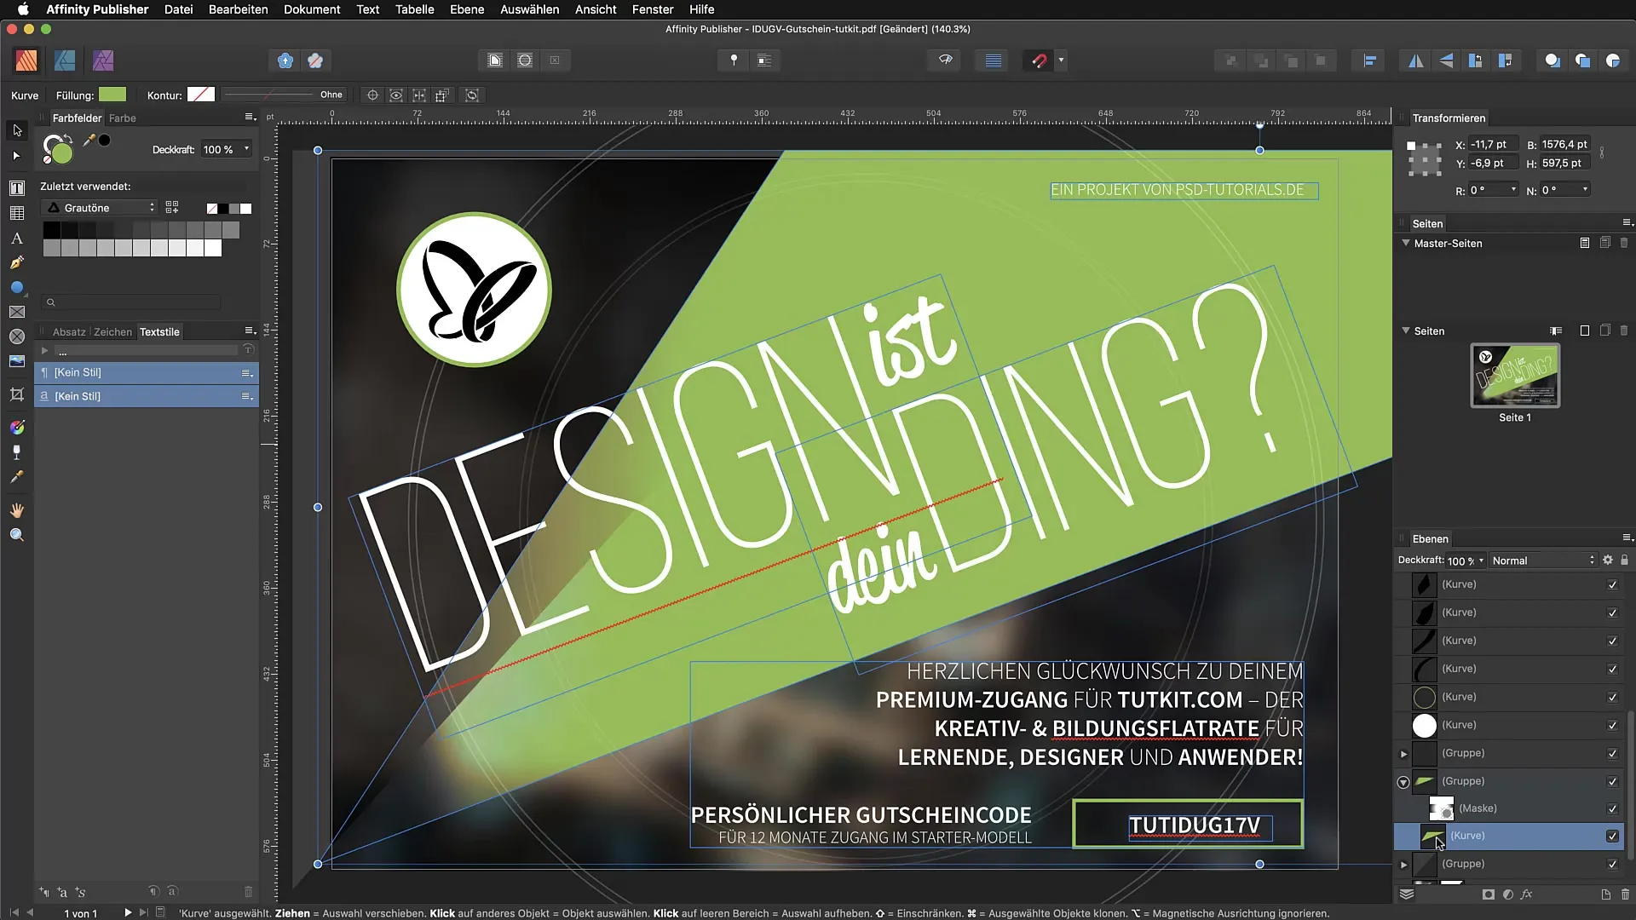Select the Fill gradient tool

pyautogui.click(x=17, y=428)
